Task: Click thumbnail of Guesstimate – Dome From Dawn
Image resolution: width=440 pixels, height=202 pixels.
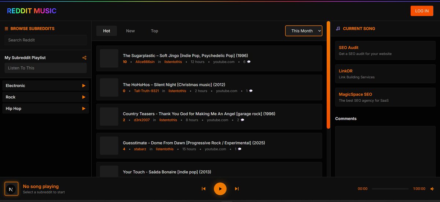Action: (x=109, y=146)
